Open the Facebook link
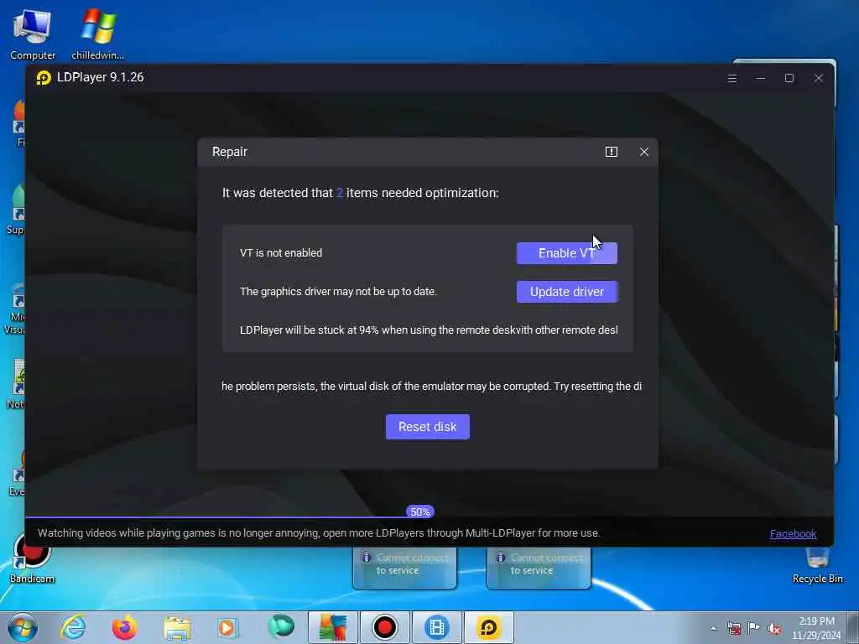 793,533
